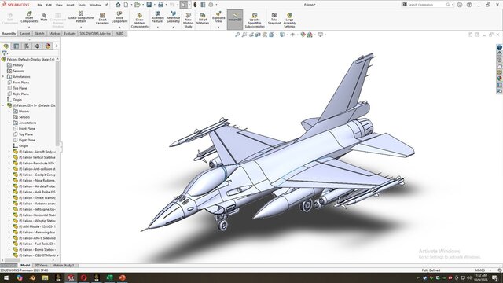Click Show Hidden Components

click(x=140, y=20)
